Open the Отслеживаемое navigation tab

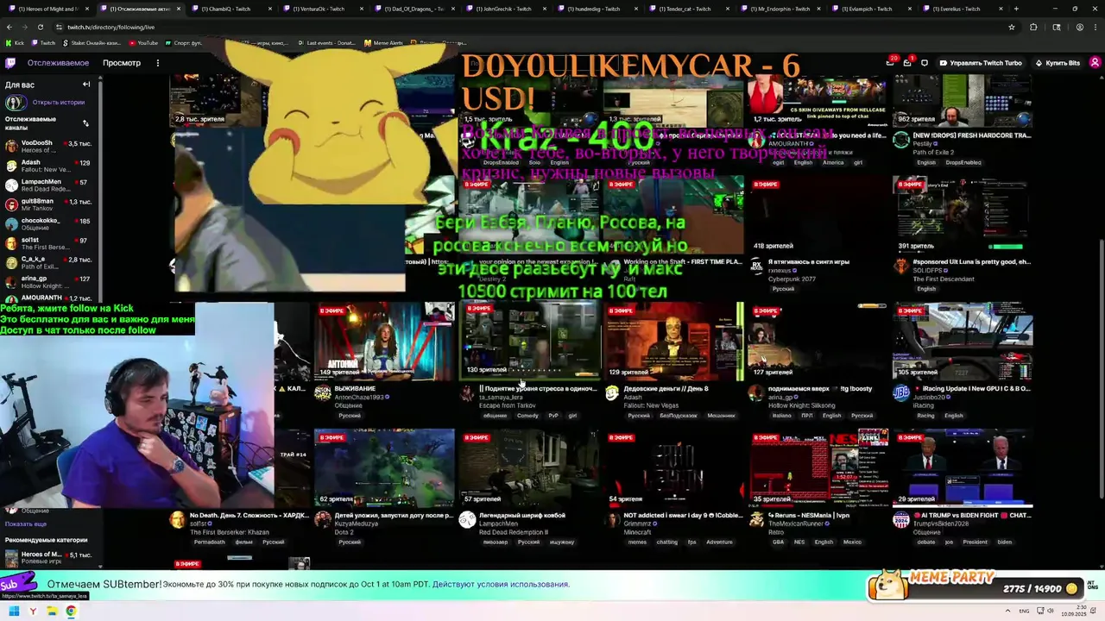tap(58, 63)
